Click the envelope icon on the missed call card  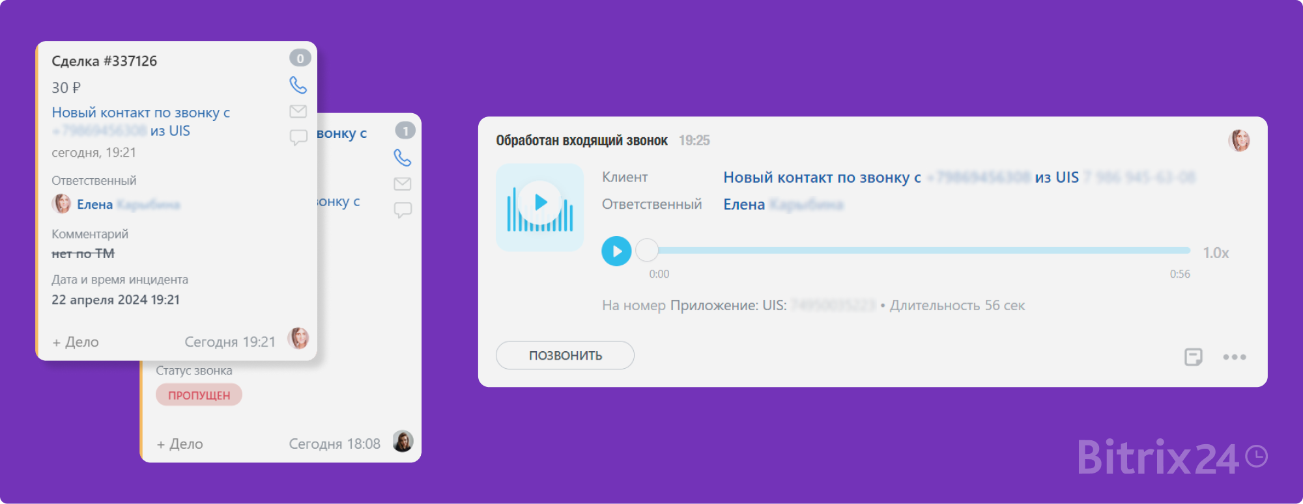(x=403, y=184)
